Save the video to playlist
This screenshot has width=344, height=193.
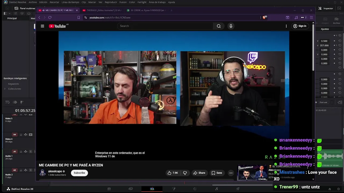(217, 173)
